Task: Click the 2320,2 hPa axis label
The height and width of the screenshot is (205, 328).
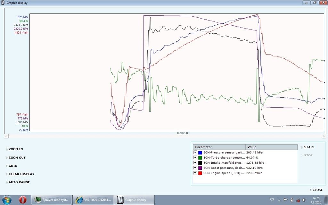Action: (21, 29)
